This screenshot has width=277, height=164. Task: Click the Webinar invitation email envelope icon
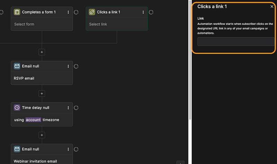click(17, 149)
